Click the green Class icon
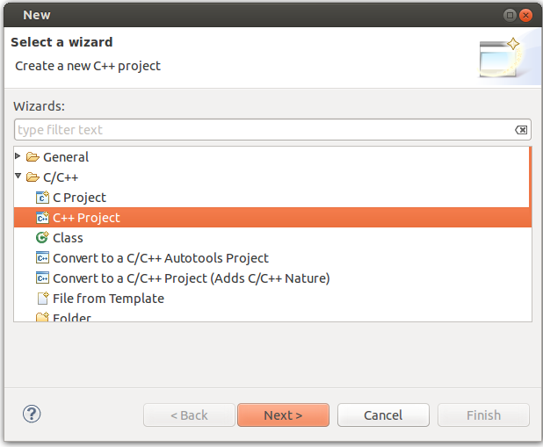Viewport: 543px width, 447px height. click(x=42, y=237)
